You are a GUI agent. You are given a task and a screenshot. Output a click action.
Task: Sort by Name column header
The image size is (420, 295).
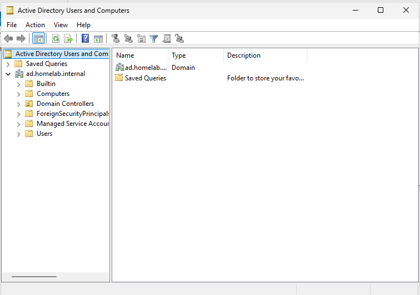140,55
